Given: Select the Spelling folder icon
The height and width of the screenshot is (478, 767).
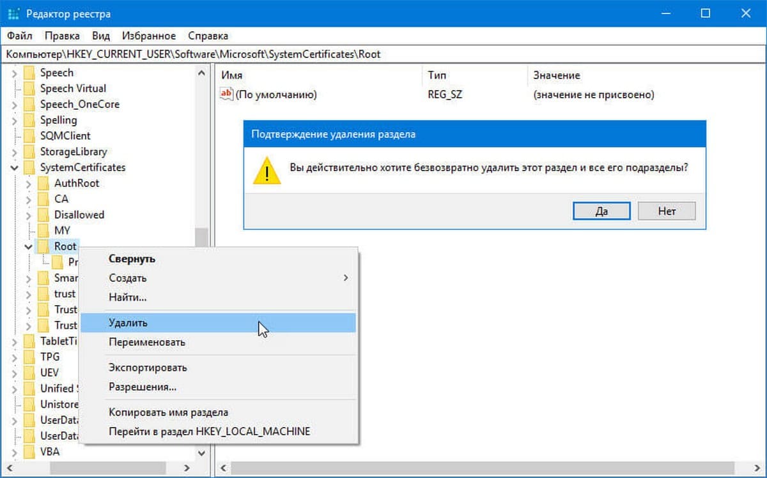Looking at the screenshot, I should (x=29, y=120).
